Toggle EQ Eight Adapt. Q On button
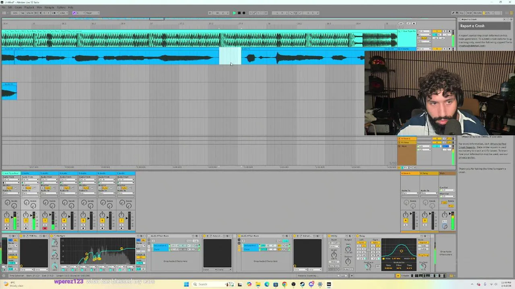 pos(140,258)
